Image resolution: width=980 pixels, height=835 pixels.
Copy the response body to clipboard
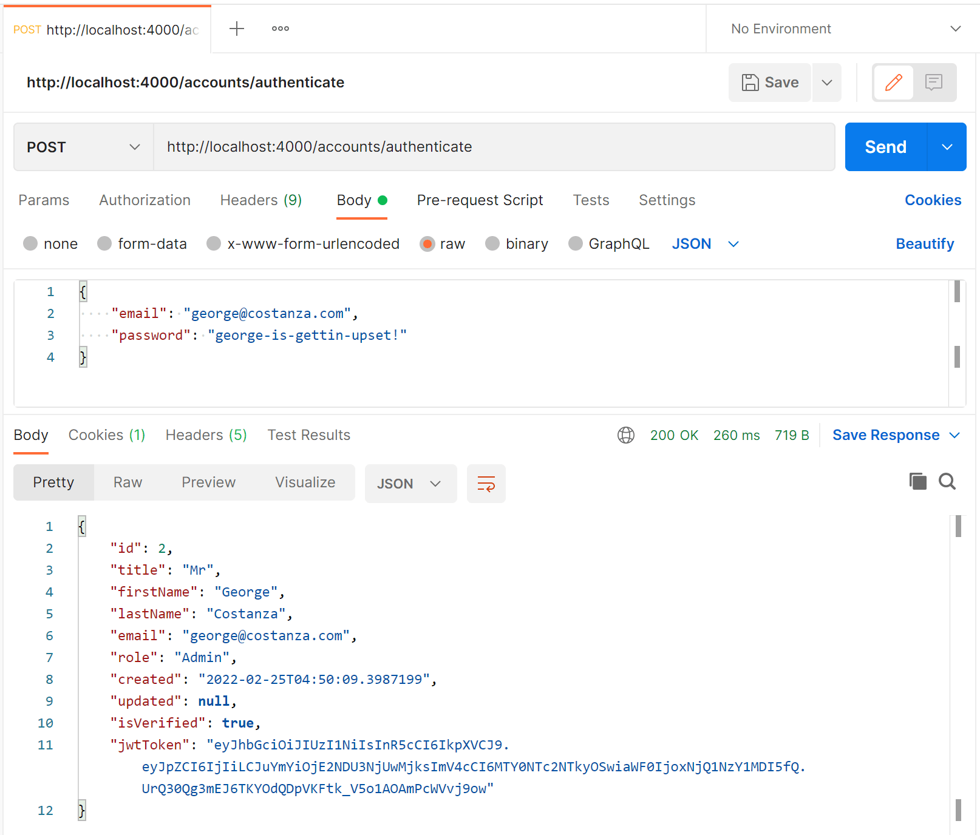pyautogui.click(x=918, y=481)
